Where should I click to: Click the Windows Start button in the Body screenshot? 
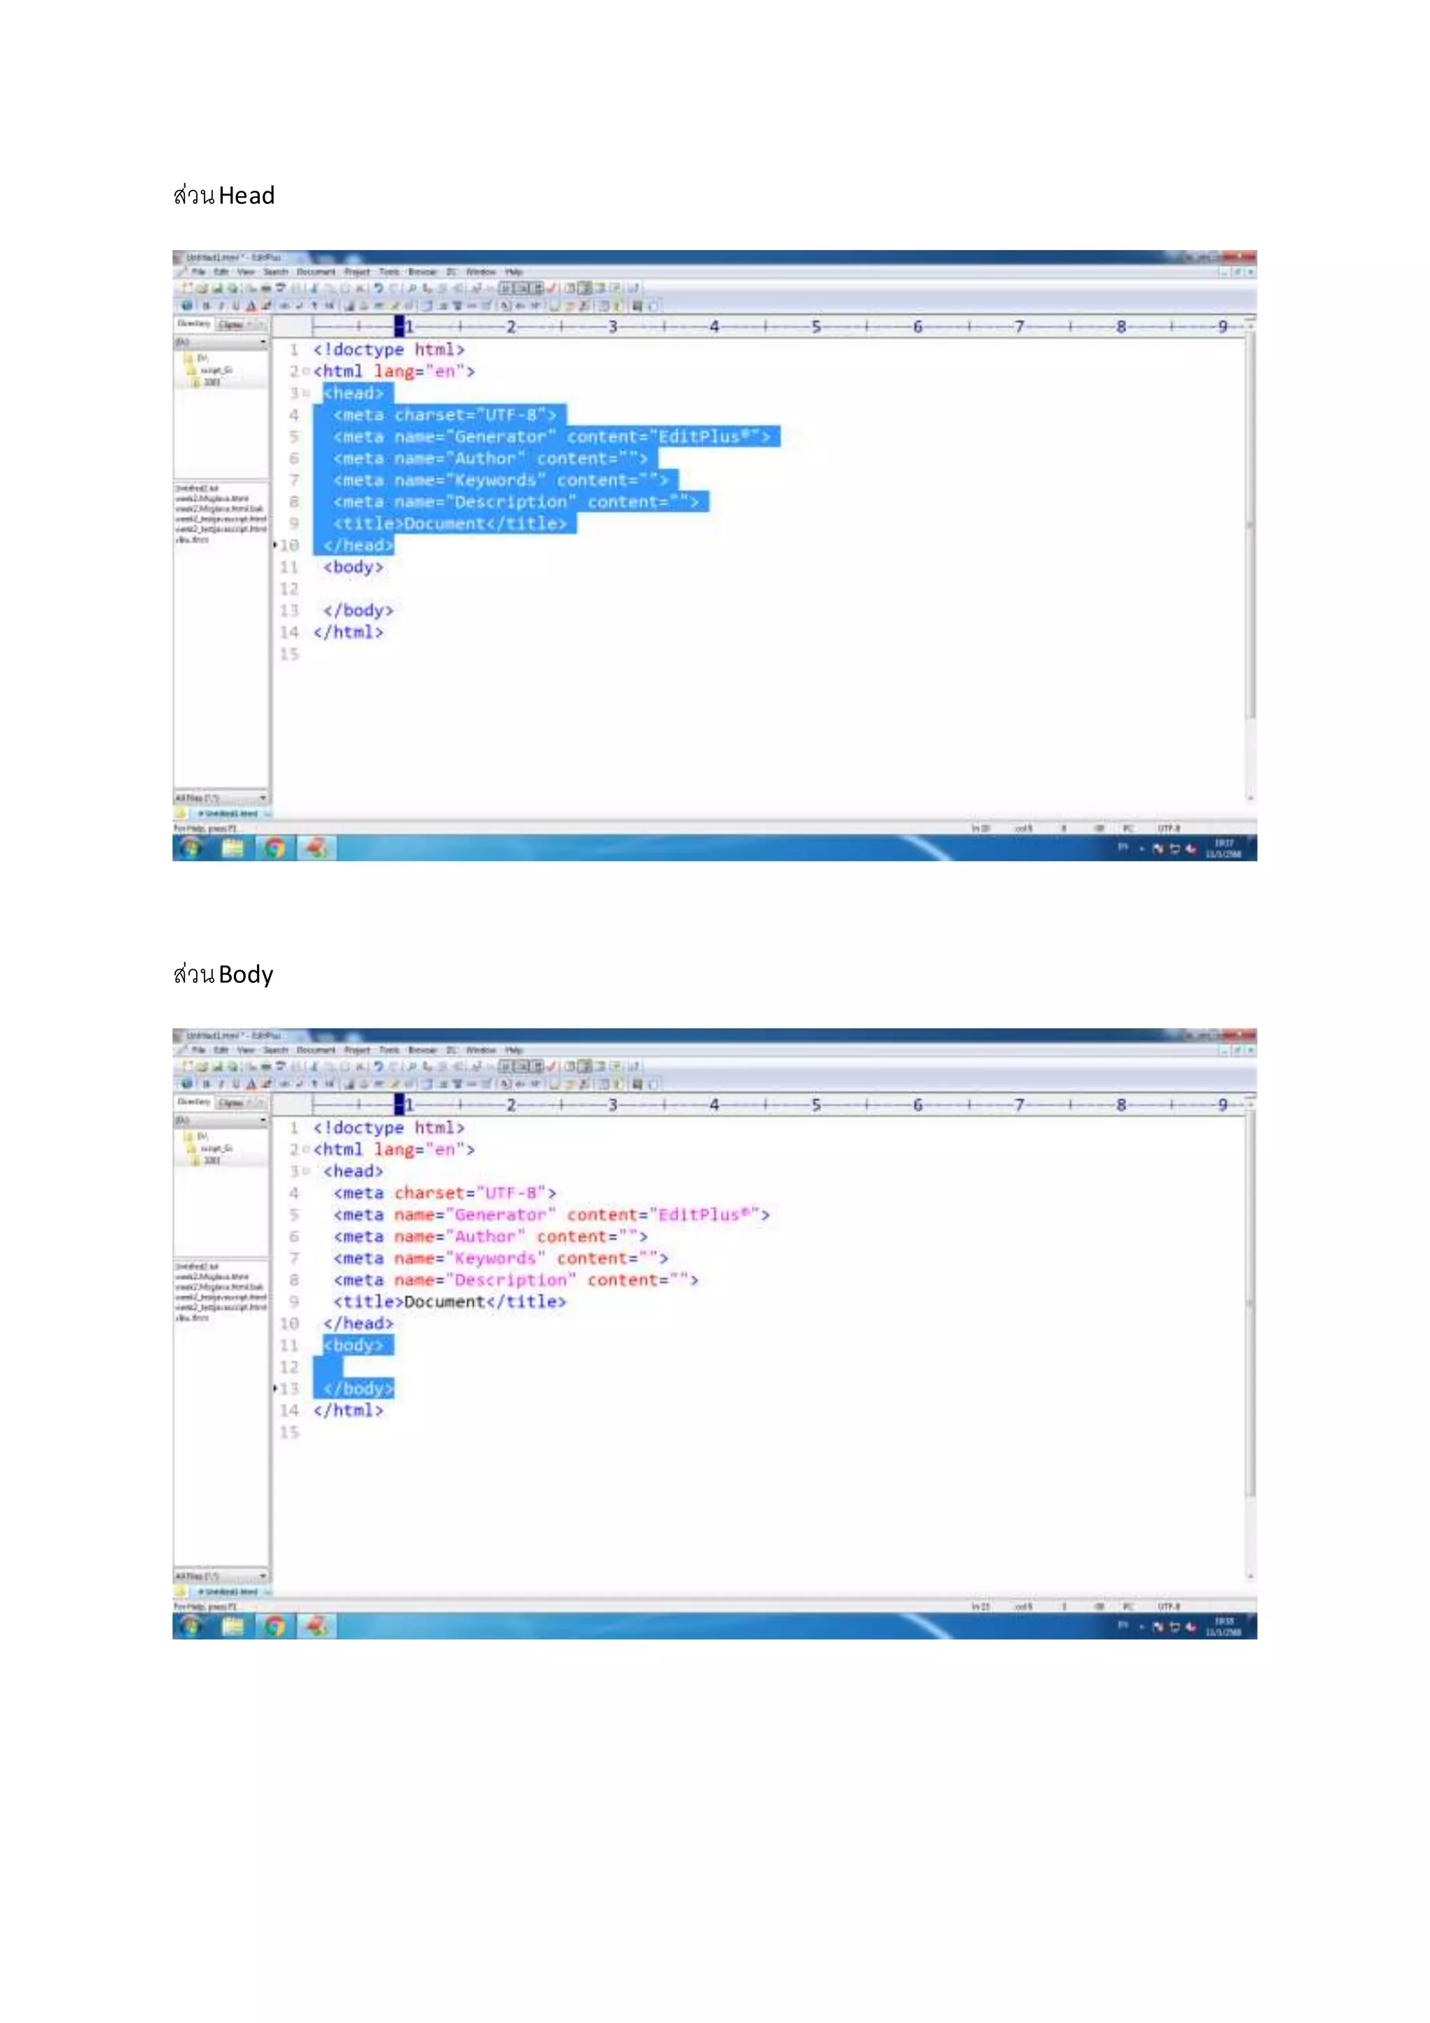191,1626
